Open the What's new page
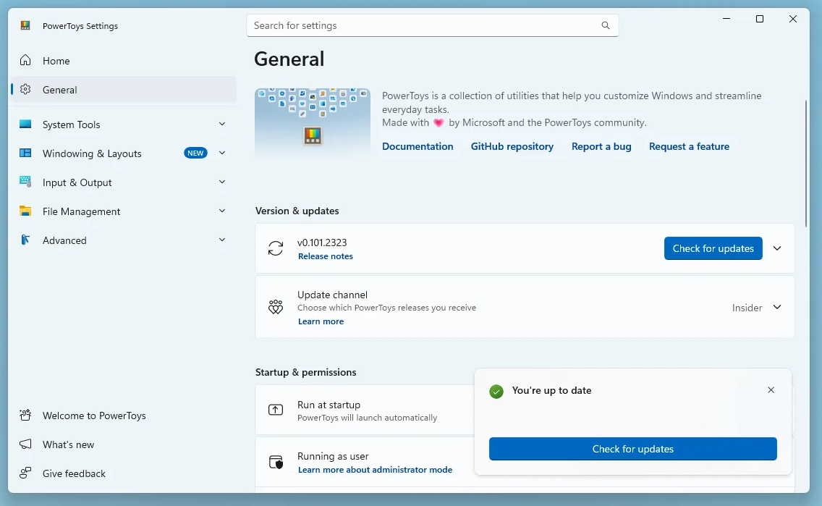The height and width of the screenshot is (506, 822). [124, 444]
